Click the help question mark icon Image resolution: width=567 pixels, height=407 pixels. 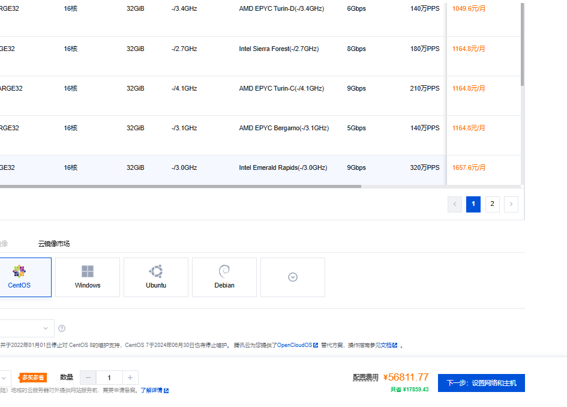pos(62,328)
